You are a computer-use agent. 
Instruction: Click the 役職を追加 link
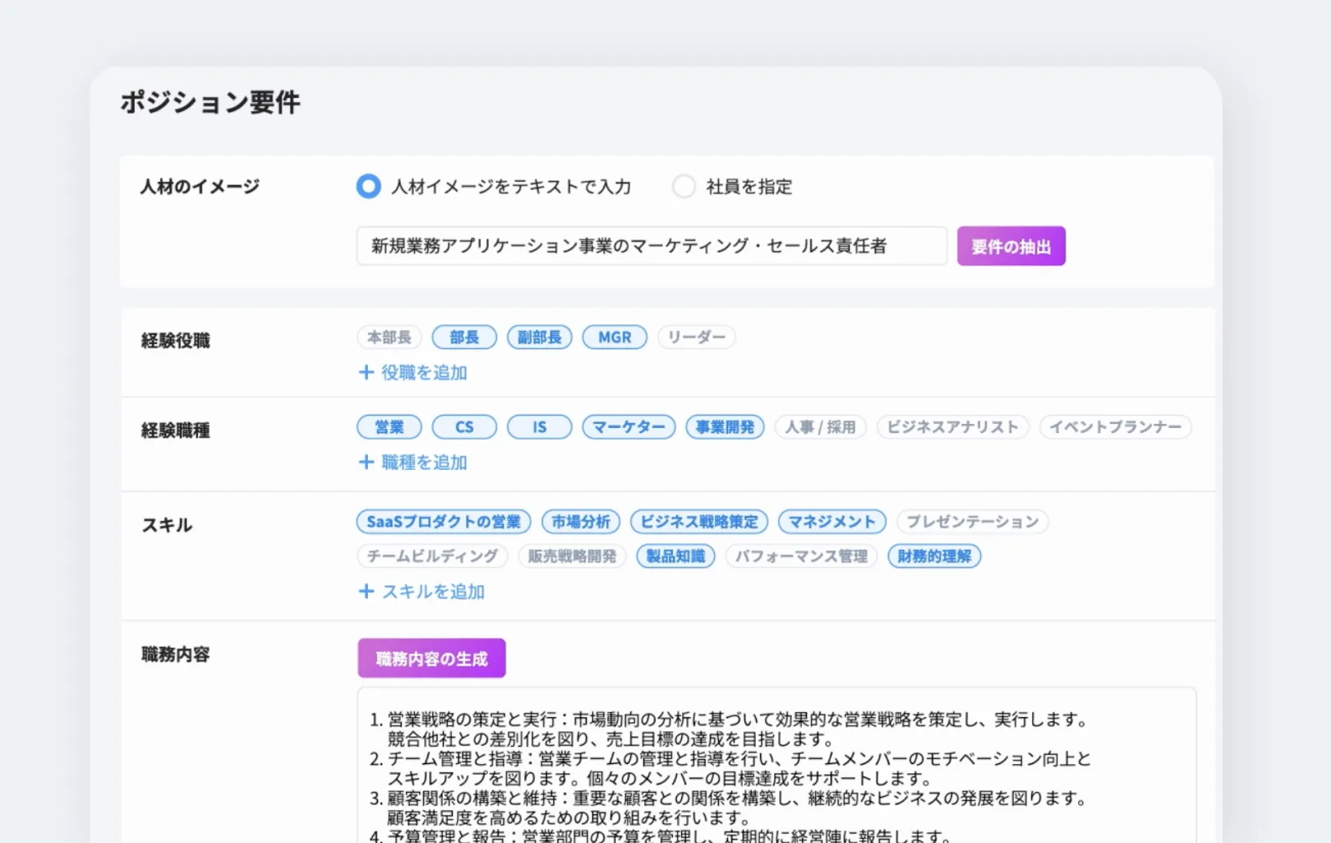423,371
